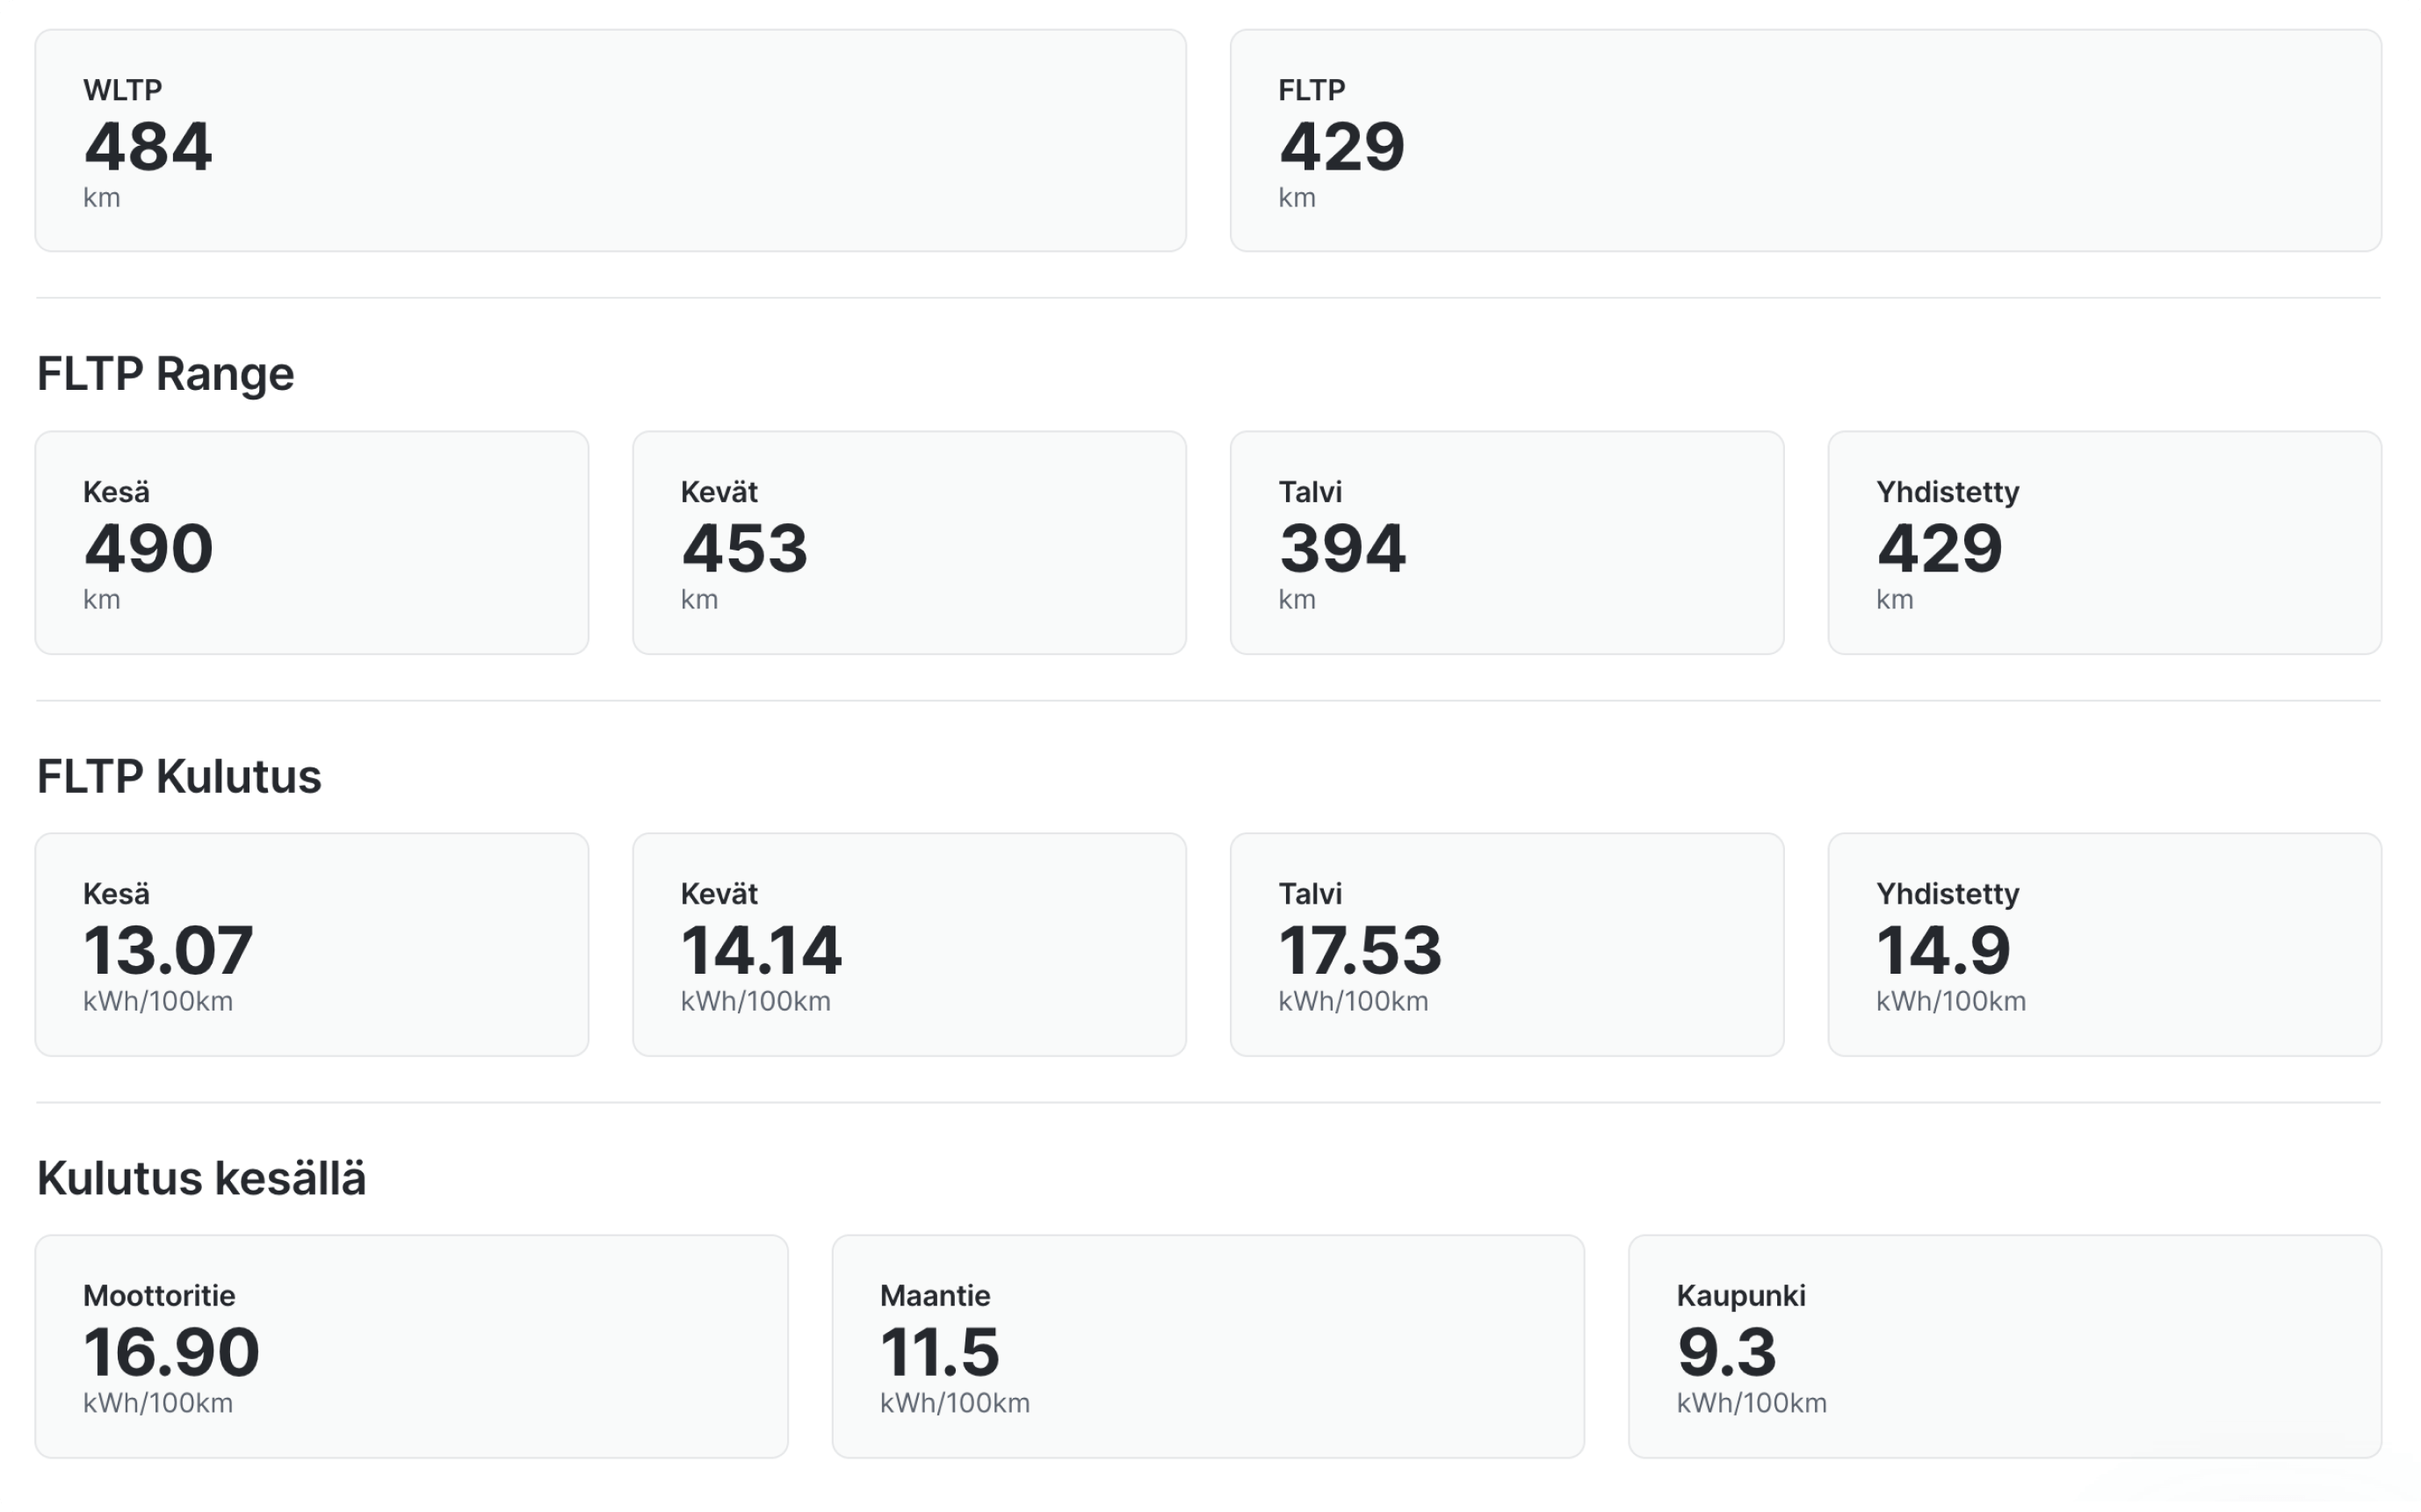This screenshot has height=1512, width=2421.
Task: Select the Yhdistetty 429 km range card
Action: pos(2104,543)
